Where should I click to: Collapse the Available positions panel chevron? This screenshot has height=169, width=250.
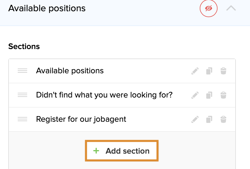[x=231, y=9]
